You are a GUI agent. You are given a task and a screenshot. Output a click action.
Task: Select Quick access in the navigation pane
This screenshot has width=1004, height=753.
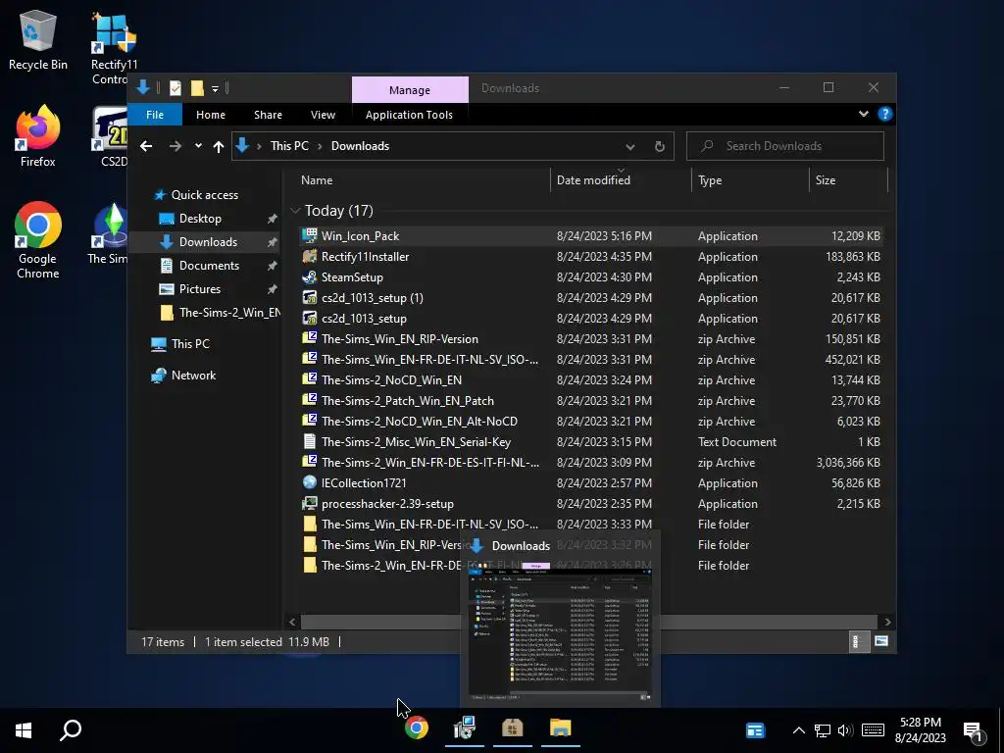coord(204,195)
